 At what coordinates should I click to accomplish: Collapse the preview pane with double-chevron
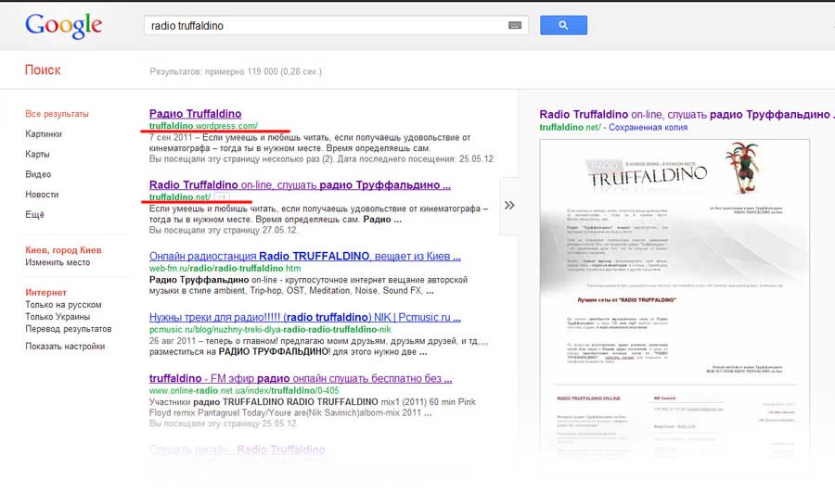[509, 206]
